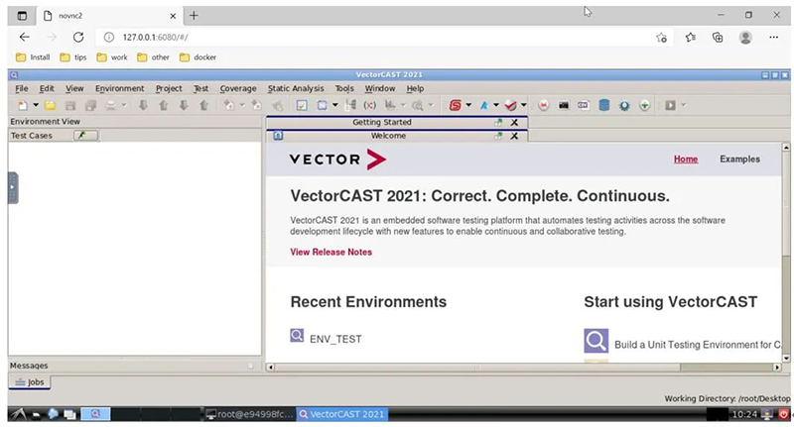Click the right arrow of the horizontal scrollbar
794x427 pixels.
pos(777,368)
